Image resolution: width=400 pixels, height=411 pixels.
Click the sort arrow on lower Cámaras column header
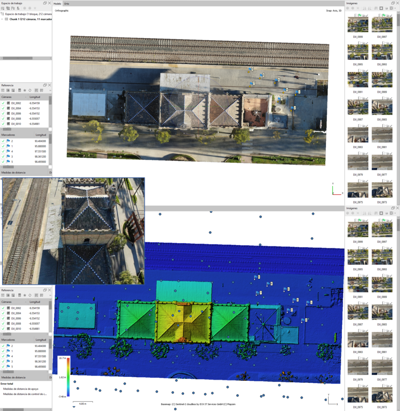[26, 302]
